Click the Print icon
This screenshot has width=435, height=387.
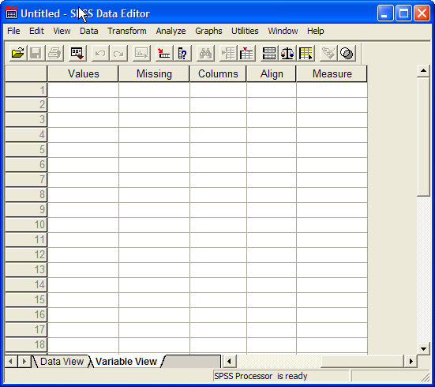click(x=54, y=53)
